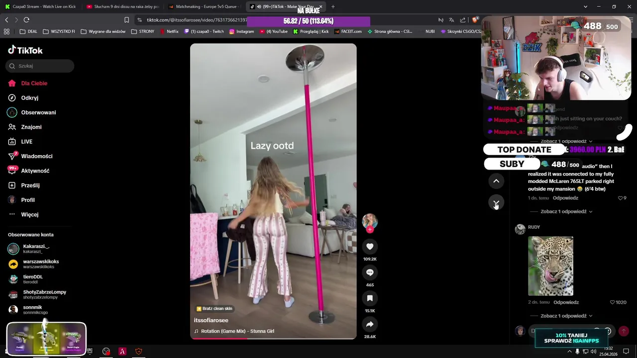Switch to Czapa0 Stream Kick tab

41,6
